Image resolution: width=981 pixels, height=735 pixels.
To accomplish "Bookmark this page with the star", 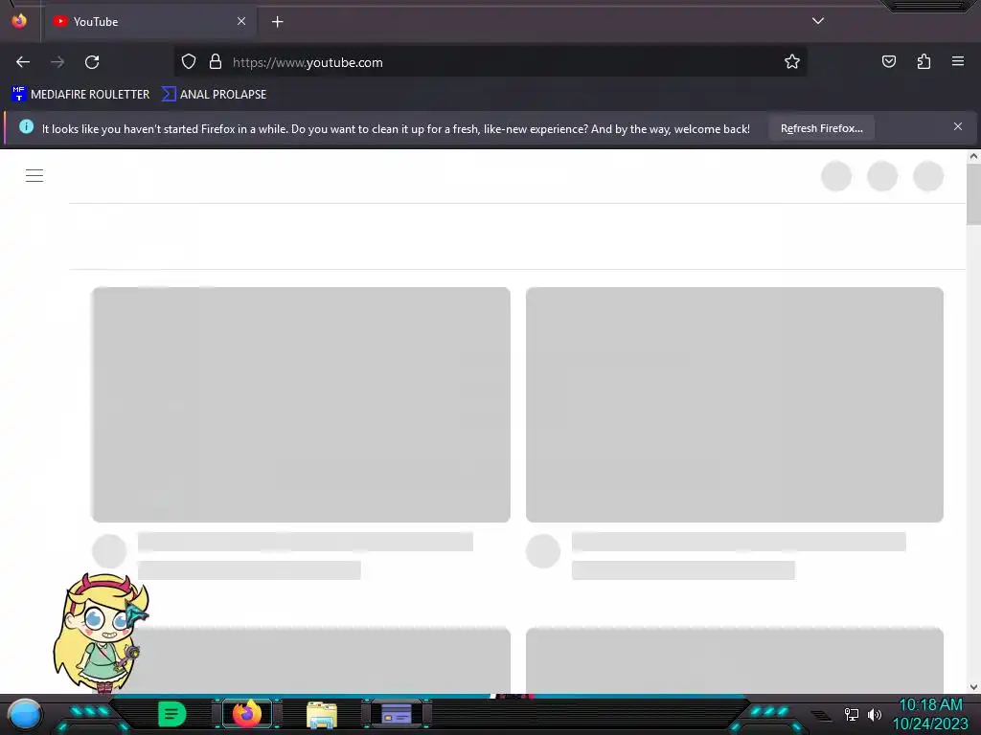I will 792,61.
